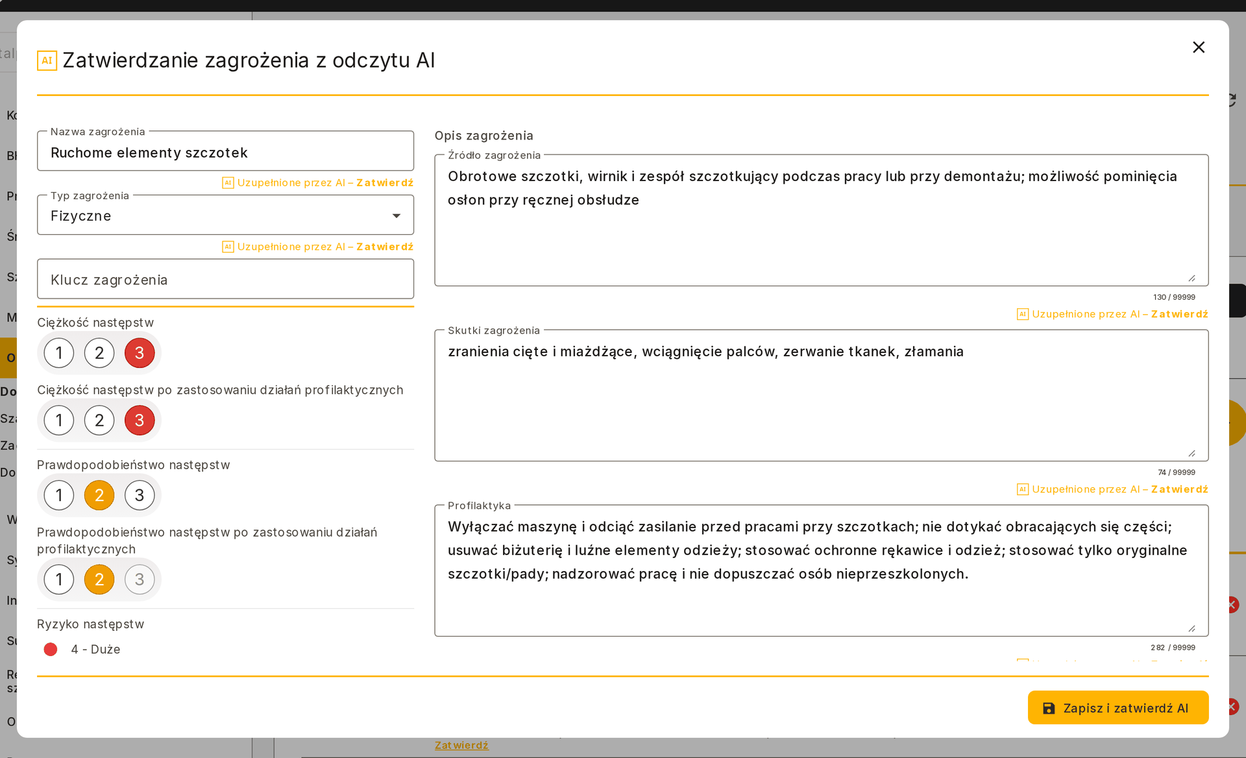1246x758 pixels.
Task: Click the resize handle of Źródło zagrożenia textarea
Action: pos(1192,278)
